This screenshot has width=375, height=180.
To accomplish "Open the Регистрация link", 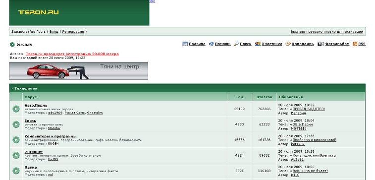I will [x=73, y=32].
